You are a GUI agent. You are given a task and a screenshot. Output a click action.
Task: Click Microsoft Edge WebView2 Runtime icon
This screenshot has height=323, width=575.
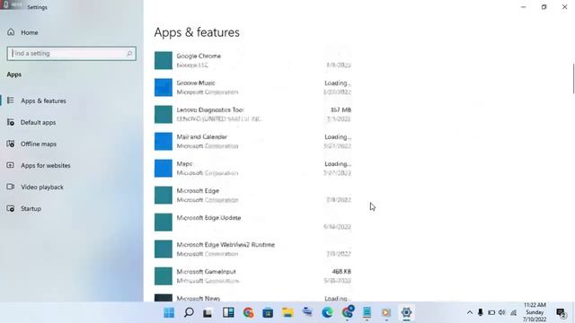[x=164, y=249]
